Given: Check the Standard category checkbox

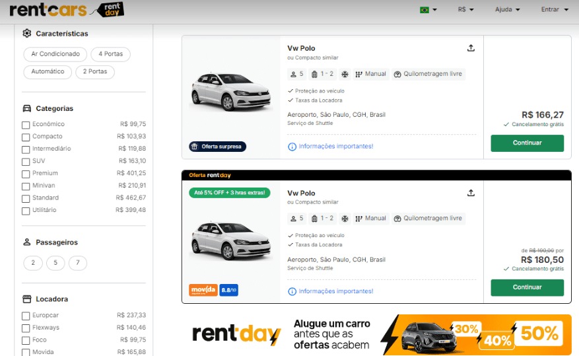Looking at the screenshot, I should [x=26, y=198].
